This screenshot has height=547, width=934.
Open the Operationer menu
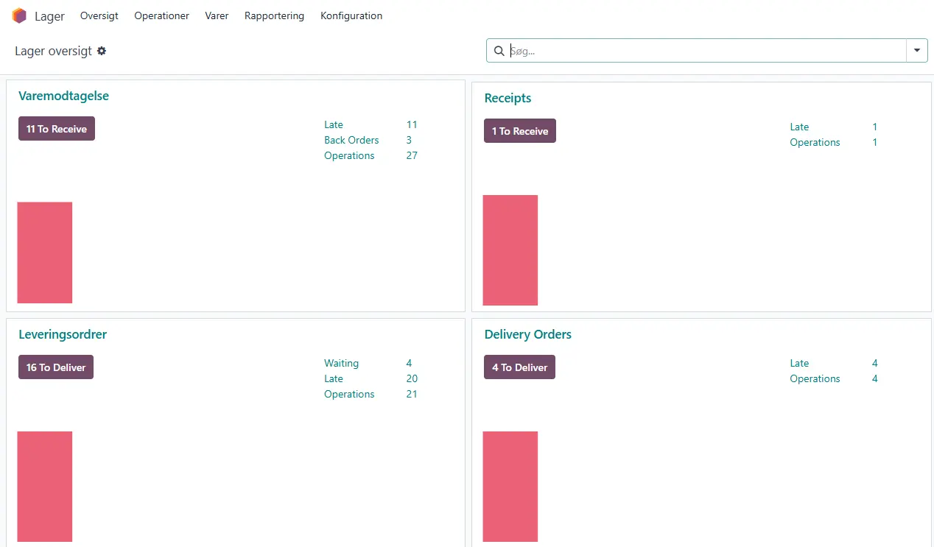161,15
